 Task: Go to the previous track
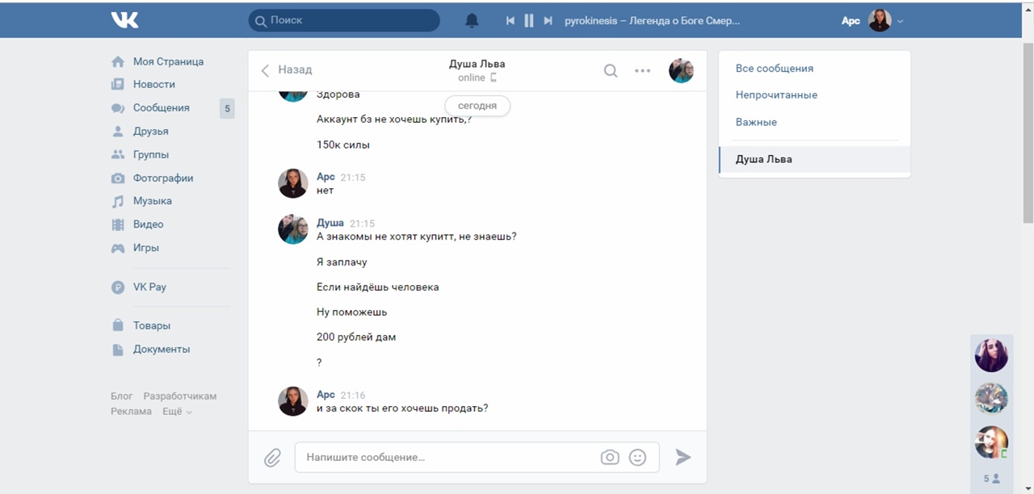tap(511, 21)
